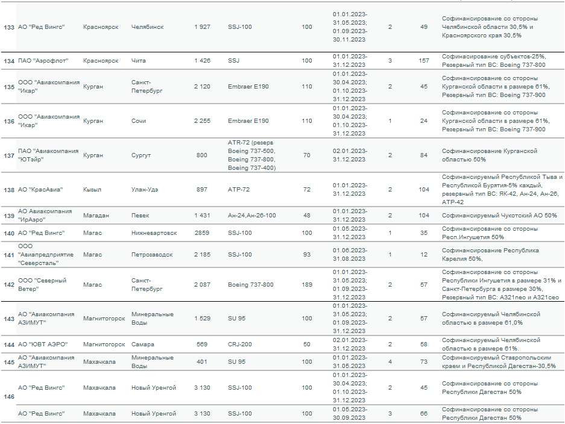This screenshot has height=424, width=565.
Task: Click Санкт-Петербург in the Северный Ветер row
Action: pyautogui.click(x=147, y=285)
